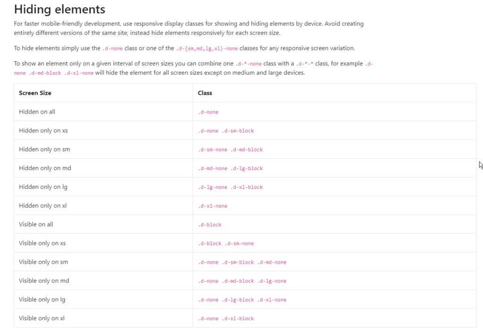
Task: Select the "Hidden only on lg" cell
Action: [x=43, y=187]
